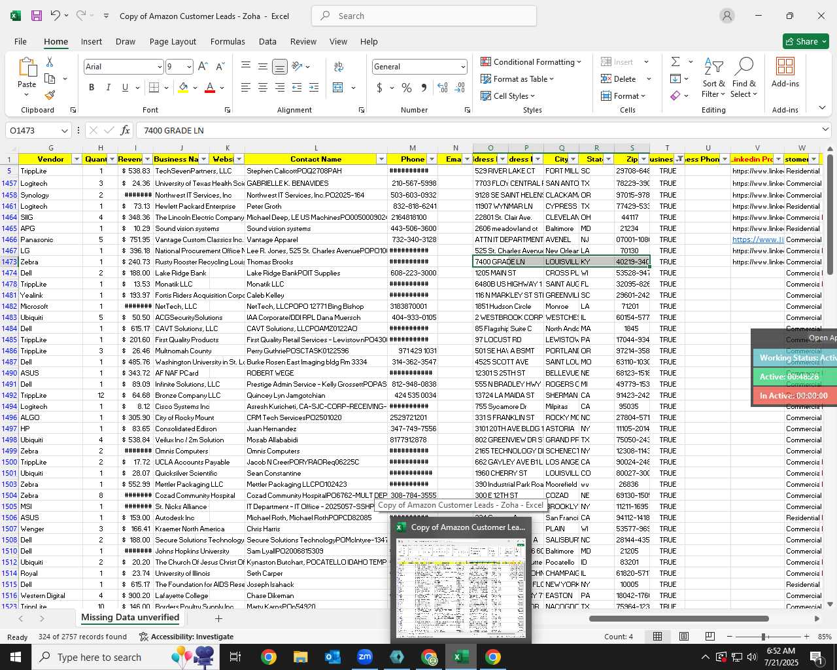Image resolution: width=837 pixels, height=670 pixels.
Task: Click the Insert Function fx icon
Action: (126, 130)
